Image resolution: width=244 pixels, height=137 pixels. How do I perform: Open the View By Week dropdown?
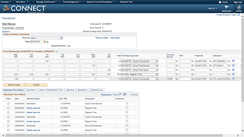(61, 38)
